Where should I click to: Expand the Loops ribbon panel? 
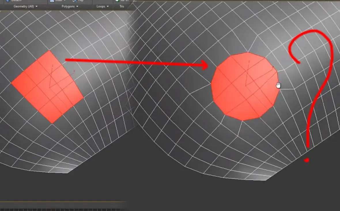pyautogui.click(x=103, y=6)
